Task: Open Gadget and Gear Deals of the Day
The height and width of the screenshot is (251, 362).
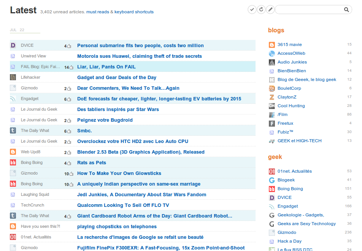Action: (x=117, y=77)
